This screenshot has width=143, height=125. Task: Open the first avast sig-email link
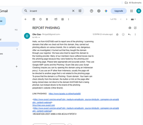coord(76,101)
